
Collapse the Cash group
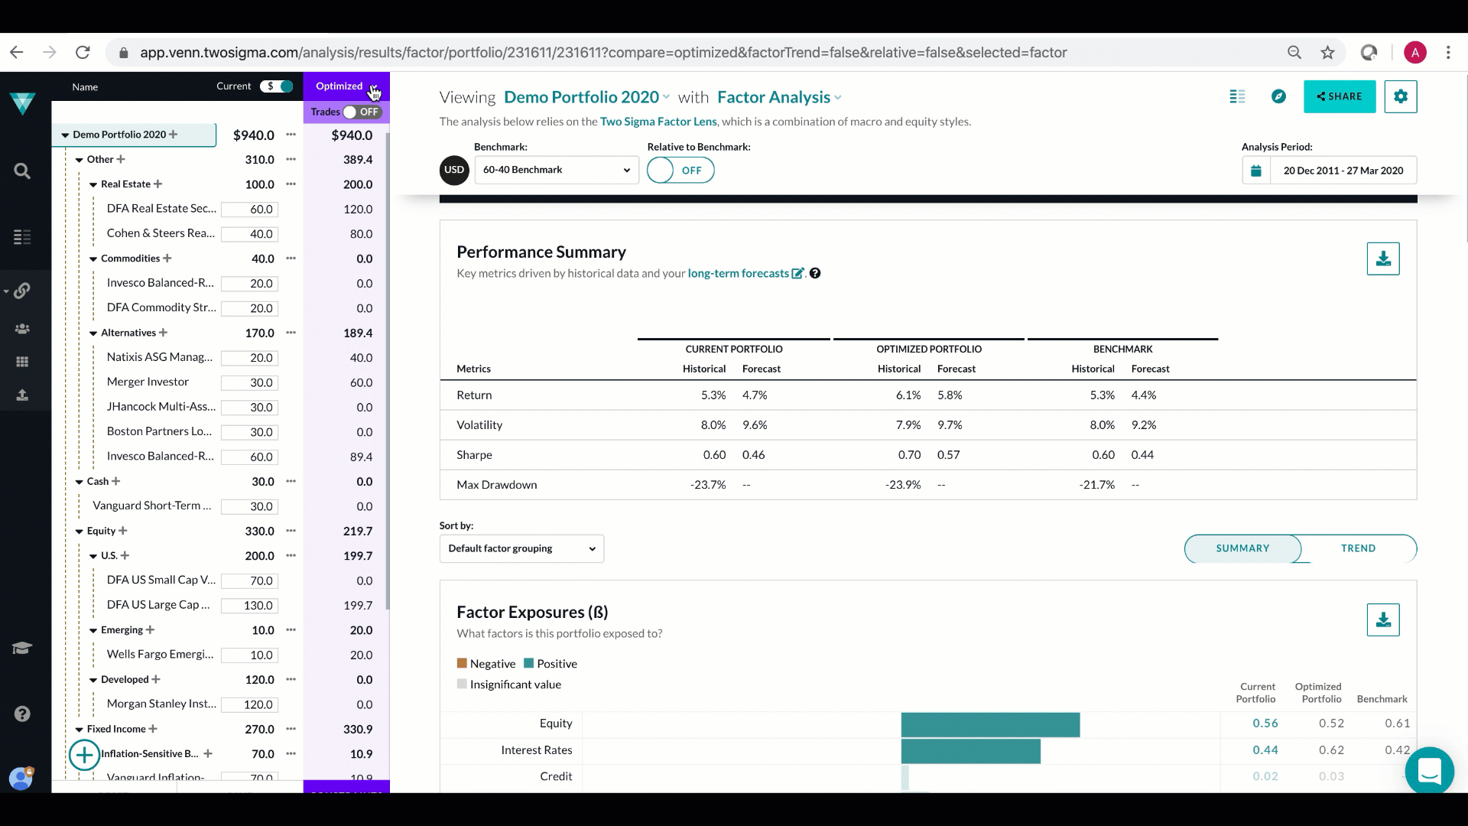point(79,482)
